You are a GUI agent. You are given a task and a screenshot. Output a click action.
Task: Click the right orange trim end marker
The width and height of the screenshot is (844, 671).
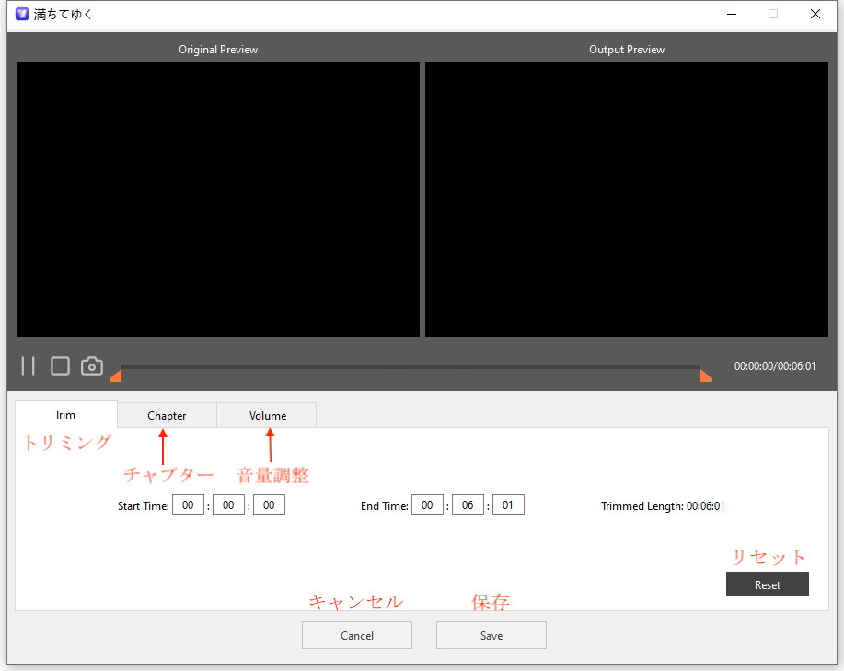click(706, 376)
